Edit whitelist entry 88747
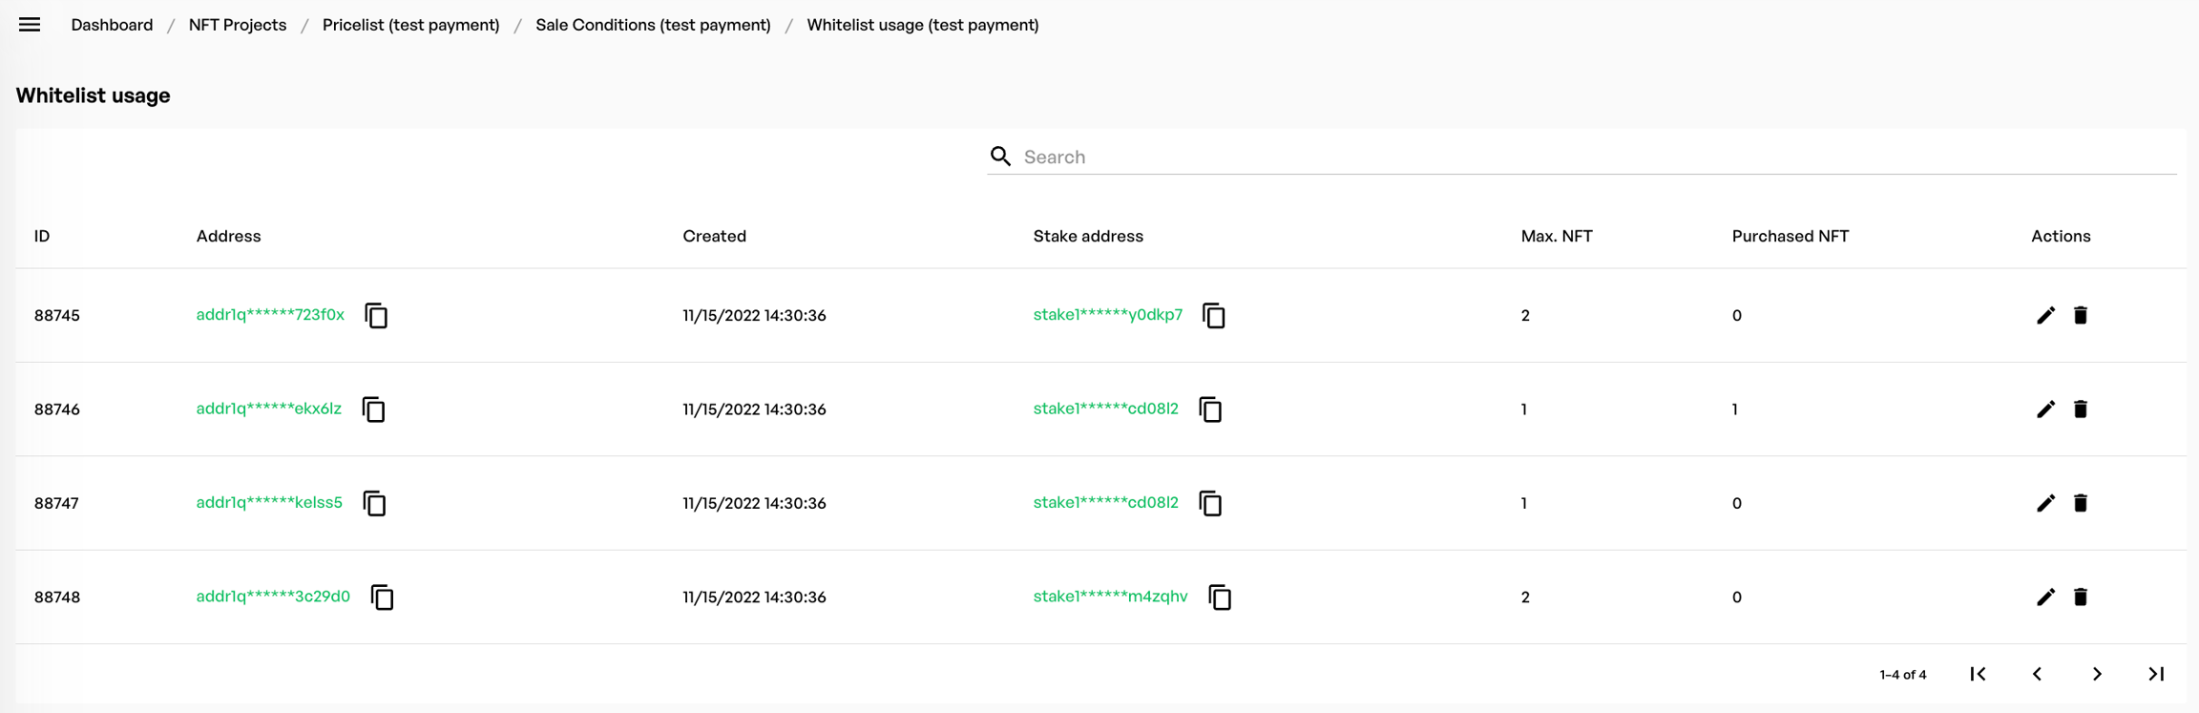This screenshot has height=713, width=2199. tap(2045, 503)
